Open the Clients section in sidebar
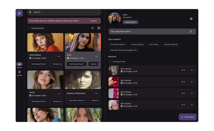 coord(19,65)
